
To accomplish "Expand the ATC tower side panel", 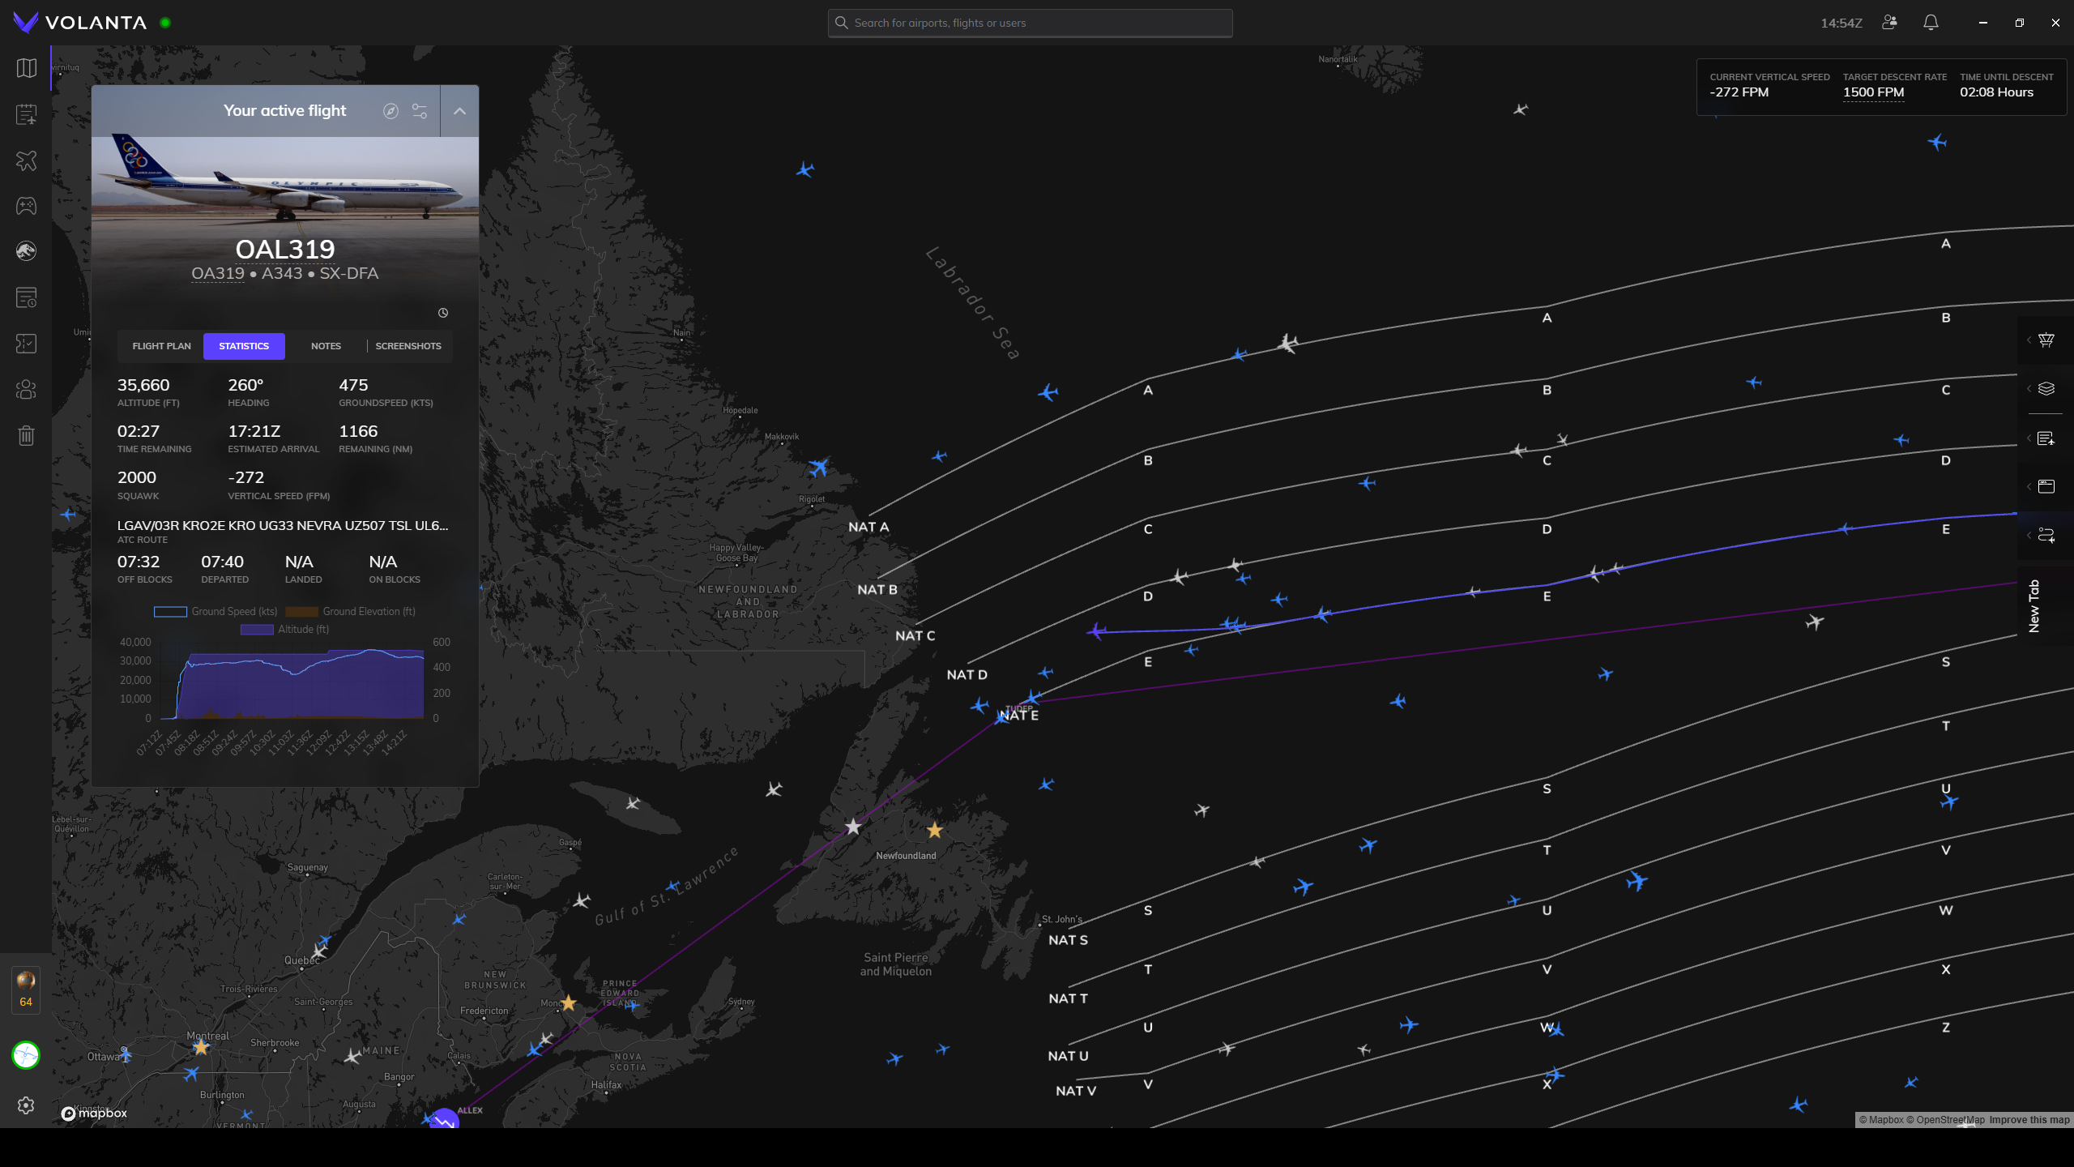I will [2046, 340].
